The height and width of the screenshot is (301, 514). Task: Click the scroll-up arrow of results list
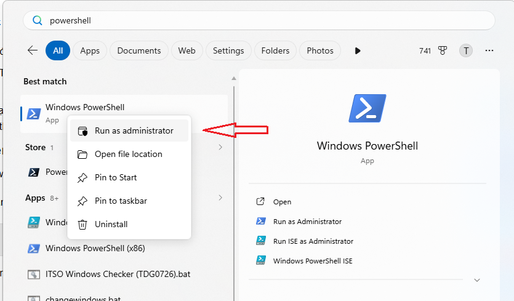pos(234,78)
